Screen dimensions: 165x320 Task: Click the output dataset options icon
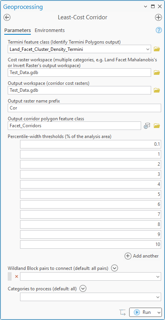point(147,126)
